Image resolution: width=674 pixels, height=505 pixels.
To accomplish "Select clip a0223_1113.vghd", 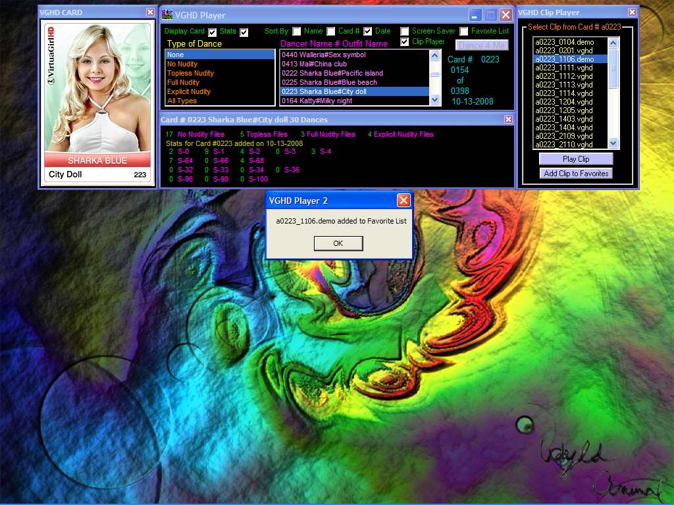I will pos(571,85).
